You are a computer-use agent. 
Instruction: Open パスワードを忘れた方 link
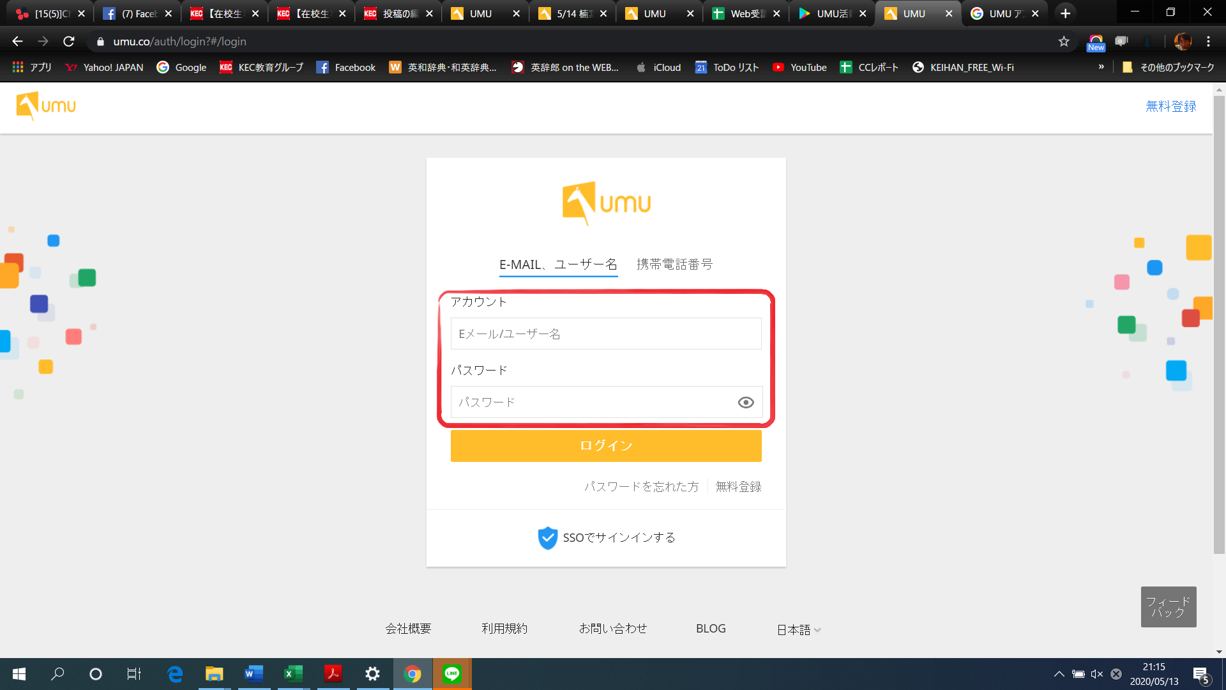[641, 487]
